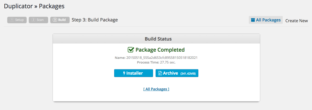The height and width of the screenshot is (110, 312).
Task: Follow the bracketed All Packages link
Action: 156,89
